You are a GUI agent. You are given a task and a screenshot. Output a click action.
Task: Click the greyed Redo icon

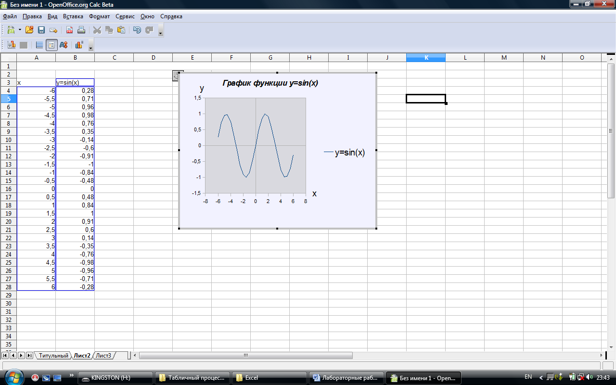pos(149,30)
